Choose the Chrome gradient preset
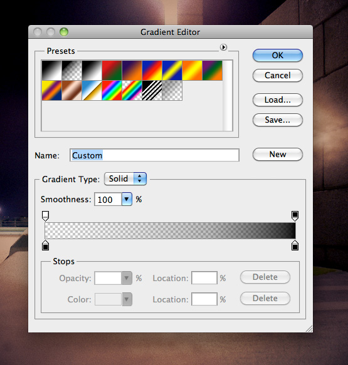Viewport: 348px width, 365px height. [92, 91]
